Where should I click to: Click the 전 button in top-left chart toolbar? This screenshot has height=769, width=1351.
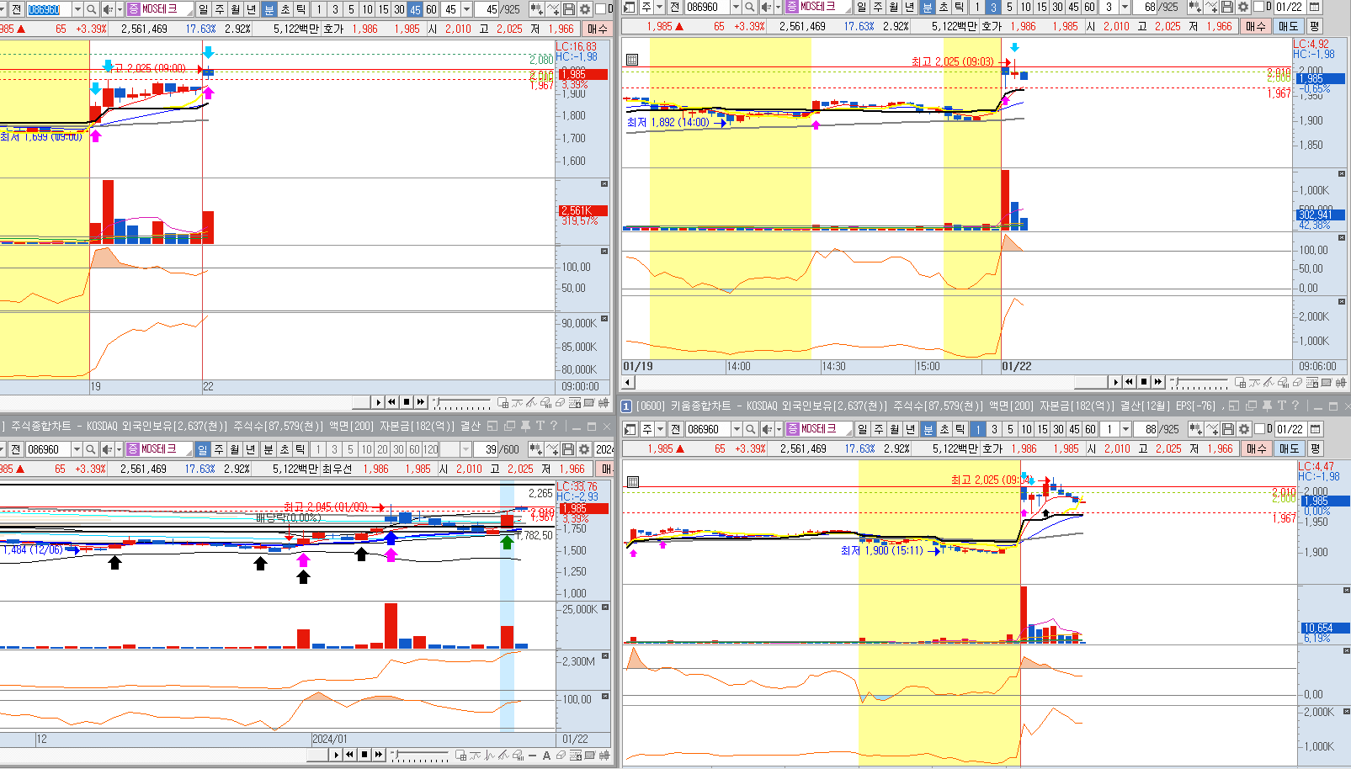click(x=15, y=9)
